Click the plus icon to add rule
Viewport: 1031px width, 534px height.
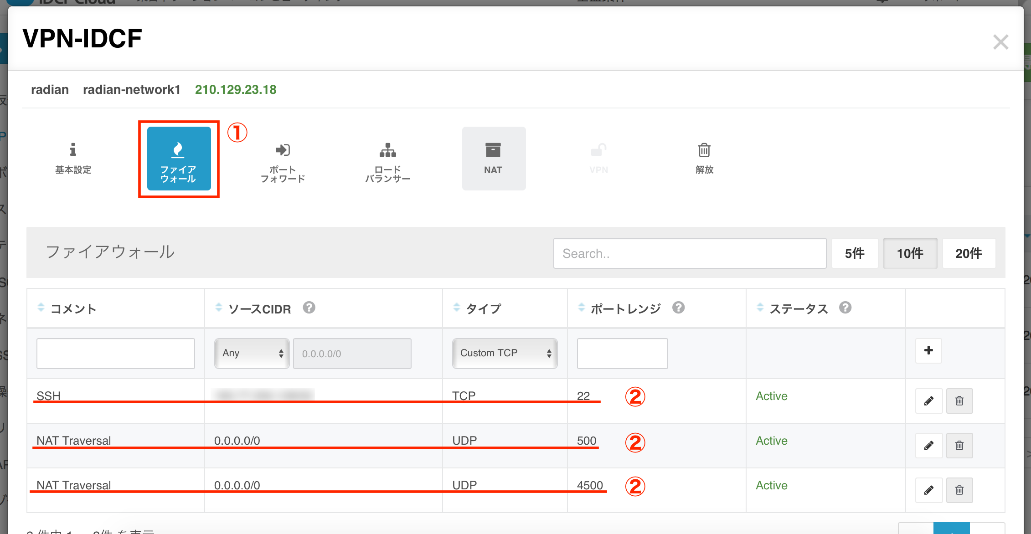[x=928, y=350]
